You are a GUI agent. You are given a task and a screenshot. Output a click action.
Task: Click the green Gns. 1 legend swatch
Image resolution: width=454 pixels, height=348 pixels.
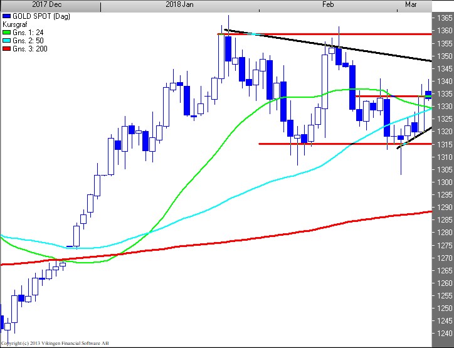point(7,31)
